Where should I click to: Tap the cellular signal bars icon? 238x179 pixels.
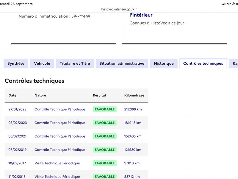(224, 4)
